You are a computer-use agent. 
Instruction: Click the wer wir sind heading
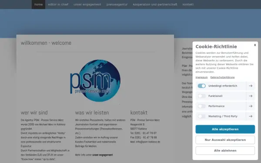(34, 113)
